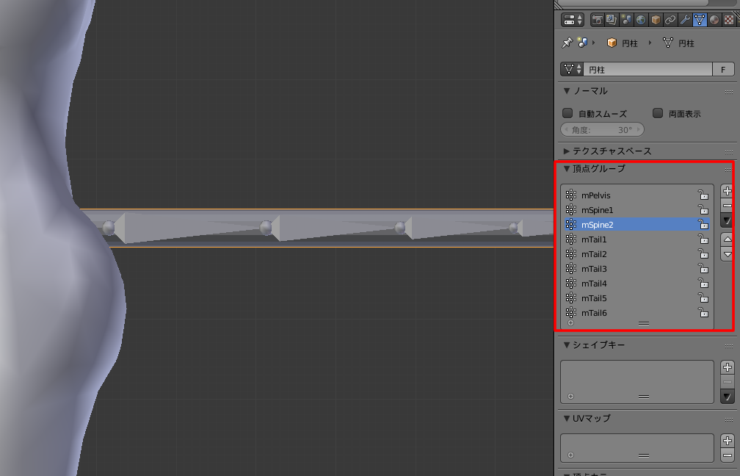Expand the テクスチャスペース panel
740x476 pixels.
click(567, 151)
